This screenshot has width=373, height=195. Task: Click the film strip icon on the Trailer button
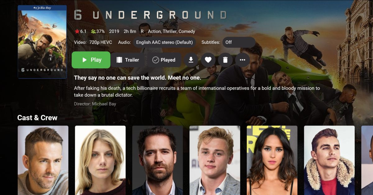pyautogui.click(x=119, y=60)
